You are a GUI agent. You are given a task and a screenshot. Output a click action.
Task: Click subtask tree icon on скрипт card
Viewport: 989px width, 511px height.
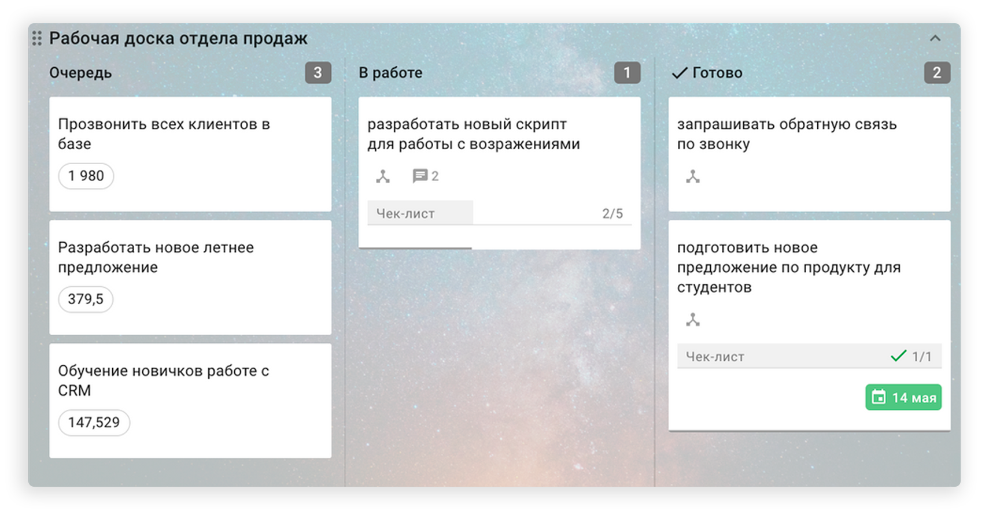point(383,176)
